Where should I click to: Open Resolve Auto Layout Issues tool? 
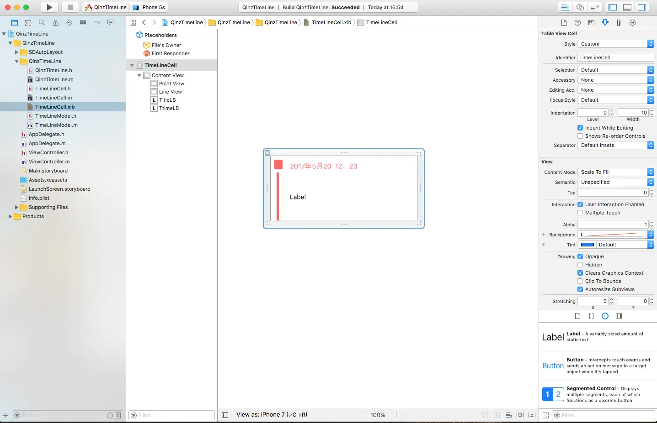pyautogui.click(x=532, y=415)
